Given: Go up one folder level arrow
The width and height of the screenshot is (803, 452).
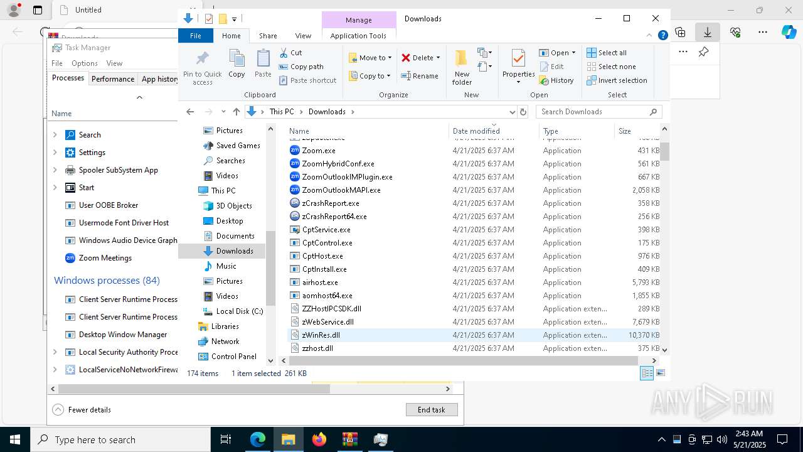Looking at the screenshot, I should (236, 112).
